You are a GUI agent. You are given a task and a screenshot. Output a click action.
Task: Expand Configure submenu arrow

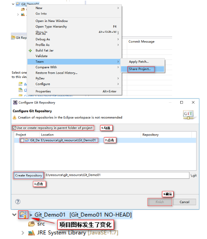[x=118, y=84]
